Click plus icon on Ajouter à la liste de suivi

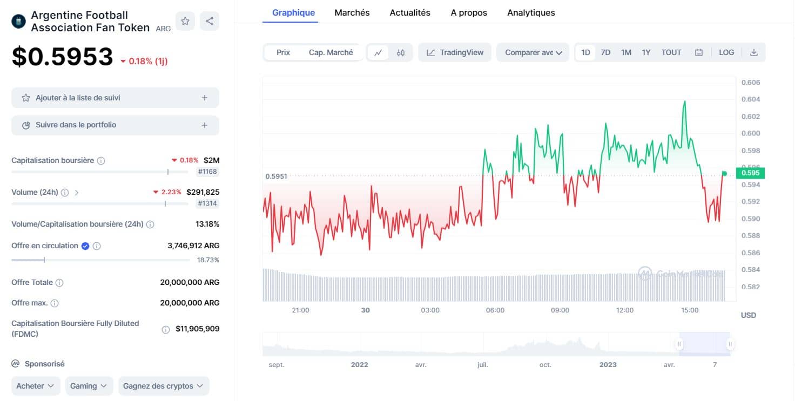point(205,98)
